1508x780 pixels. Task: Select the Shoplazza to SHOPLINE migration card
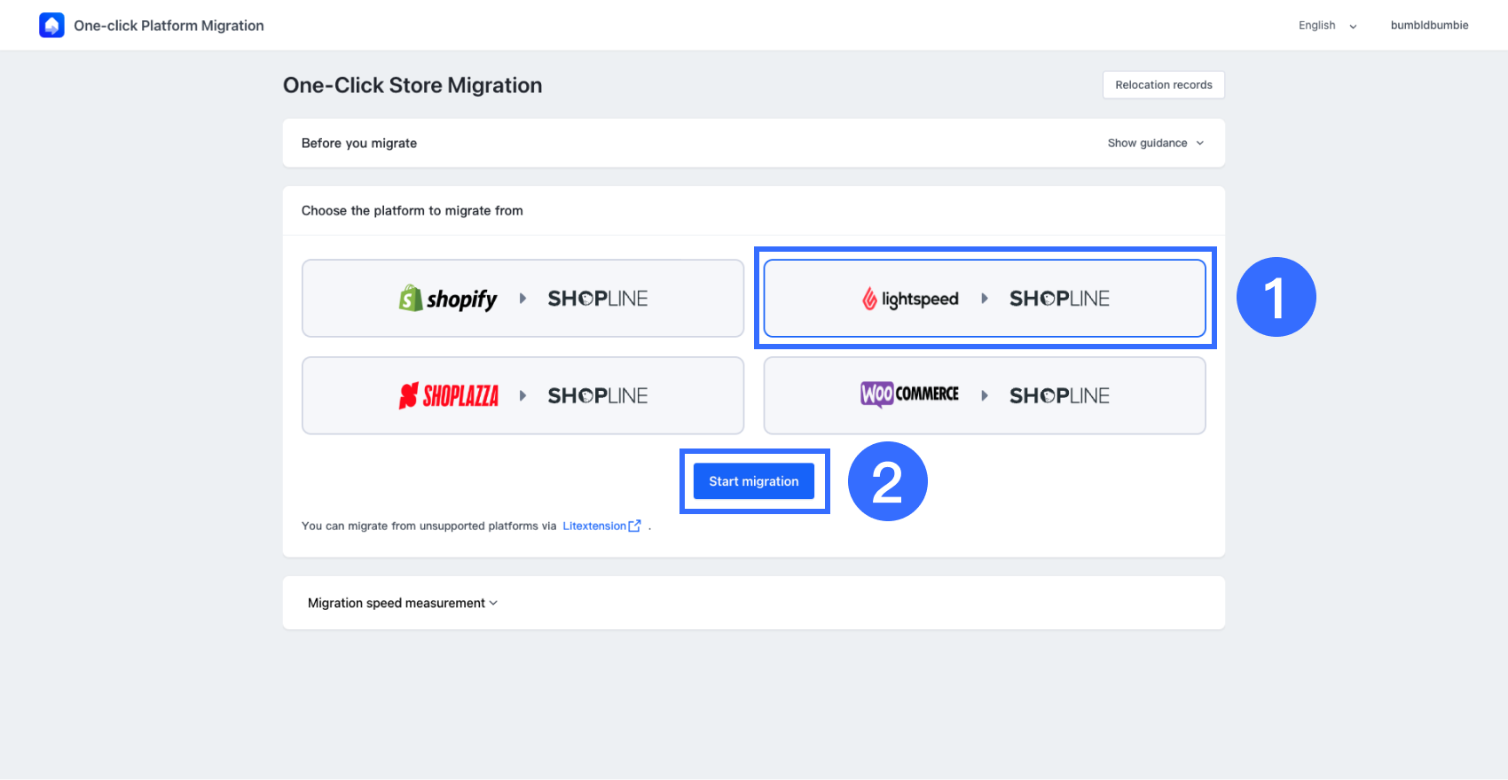tap(522, 395)
